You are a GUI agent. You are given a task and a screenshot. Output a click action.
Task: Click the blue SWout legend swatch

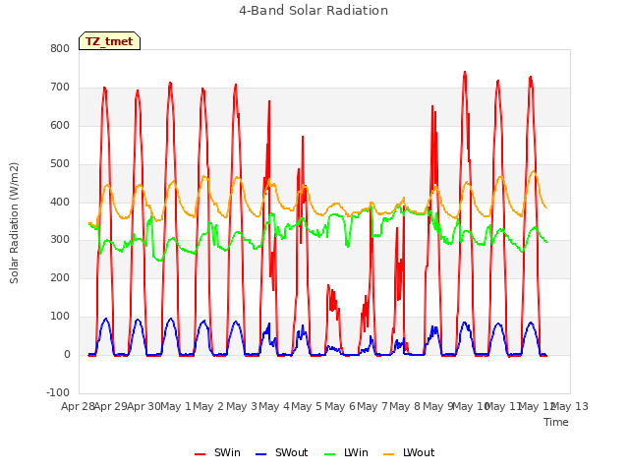(x=260, y=454)
